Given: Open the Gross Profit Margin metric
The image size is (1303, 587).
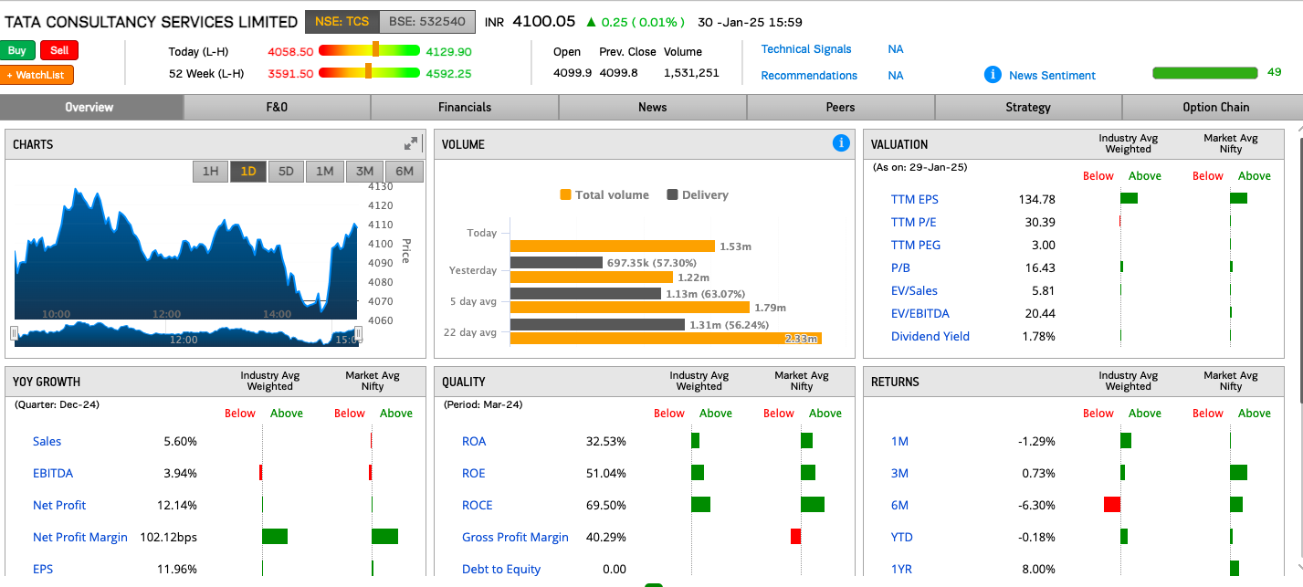Looking at the screenshot, I should (515, 537).
